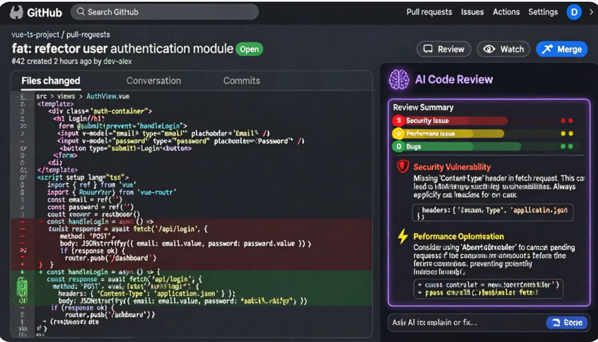Click the blue Merge button

562,49
